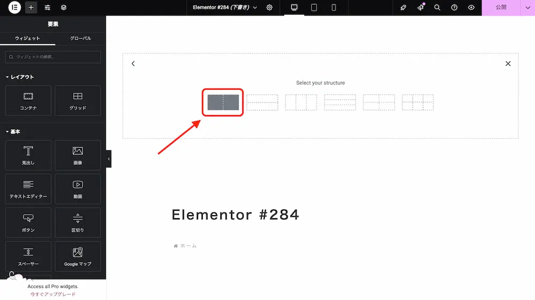Preview changes with the eye icon
Screen dimensions: 535x300
(471, 7)
